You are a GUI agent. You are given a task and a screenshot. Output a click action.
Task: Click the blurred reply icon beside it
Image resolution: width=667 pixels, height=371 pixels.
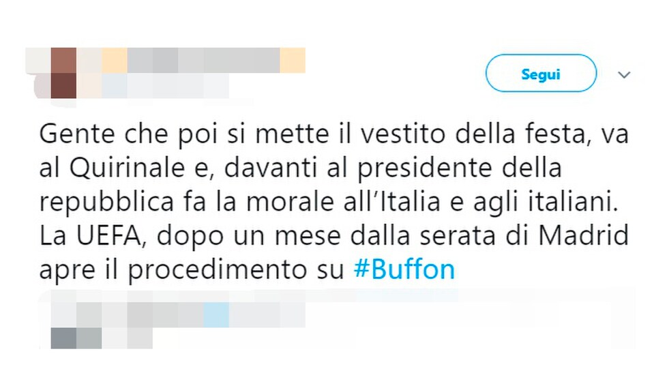pyautogui.click(x=89, y=338)
